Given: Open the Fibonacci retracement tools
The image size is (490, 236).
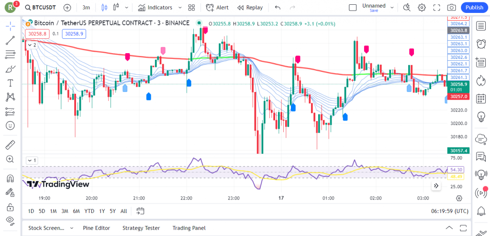Looking at the screenshot, I should coord(11,55).
